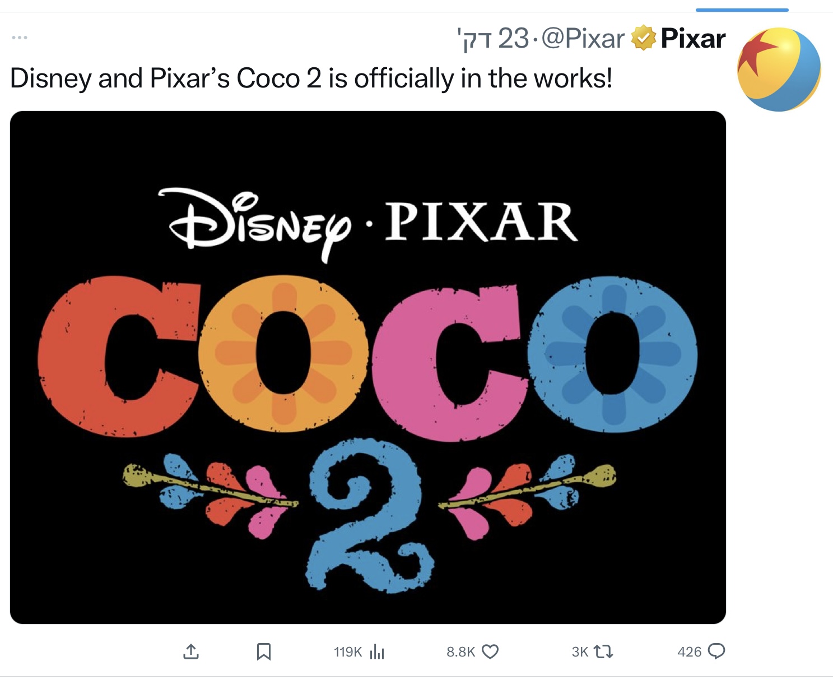This screenshot has width=833, height=684.
Task: Open replies via the speech bubble icon
Action: (716, 651)
